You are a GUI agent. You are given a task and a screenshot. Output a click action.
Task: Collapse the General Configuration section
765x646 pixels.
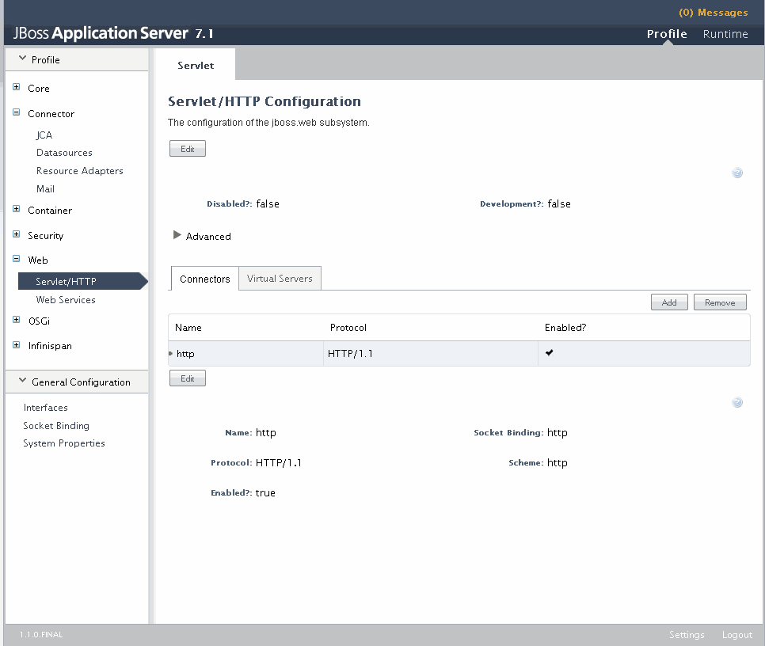pos(22,380)
